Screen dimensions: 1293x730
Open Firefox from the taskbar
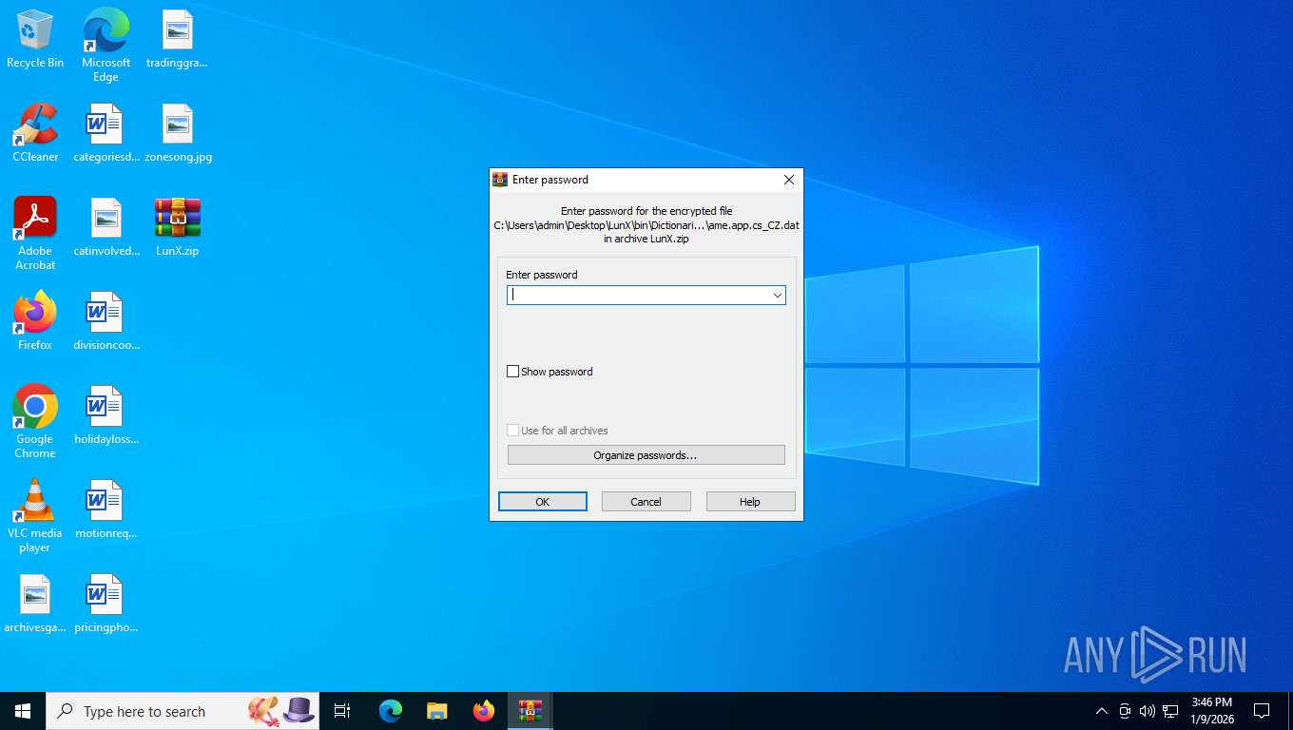tap(484, 711)
